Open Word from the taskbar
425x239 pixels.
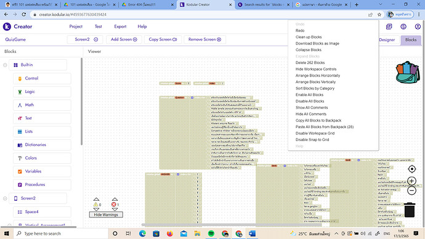[x=252, y=233]
